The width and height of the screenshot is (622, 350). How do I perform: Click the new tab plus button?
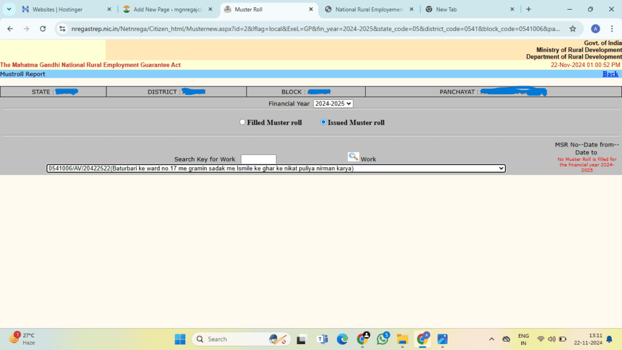[528, 9]
